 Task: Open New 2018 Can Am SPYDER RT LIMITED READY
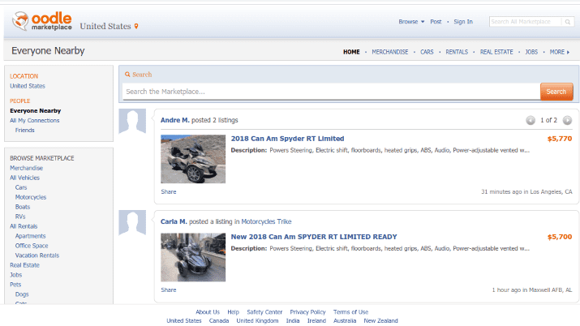coord(314,237)
